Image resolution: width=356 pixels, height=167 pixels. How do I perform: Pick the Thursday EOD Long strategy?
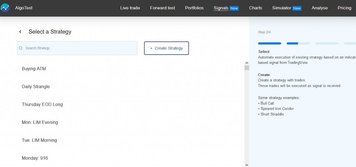click(x=42, y=104)
